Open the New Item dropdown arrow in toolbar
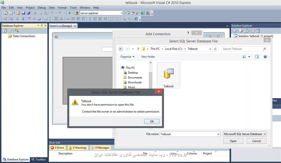 point(14,13)
